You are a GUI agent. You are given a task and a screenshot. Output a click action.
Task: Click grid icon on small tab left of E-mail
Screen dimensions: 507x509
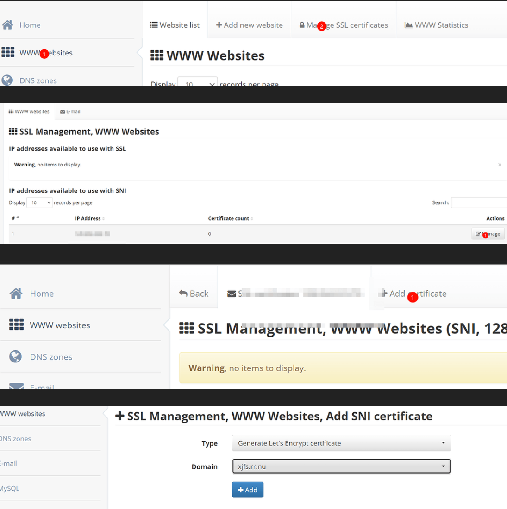pos(11,111)
